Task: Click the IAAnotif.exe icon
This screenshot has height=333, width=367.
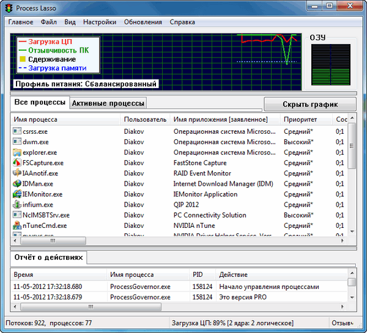Action: click(x=17, y=173)
